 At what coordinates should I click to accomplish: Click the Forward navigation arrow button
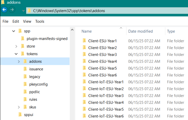[12, 10]
